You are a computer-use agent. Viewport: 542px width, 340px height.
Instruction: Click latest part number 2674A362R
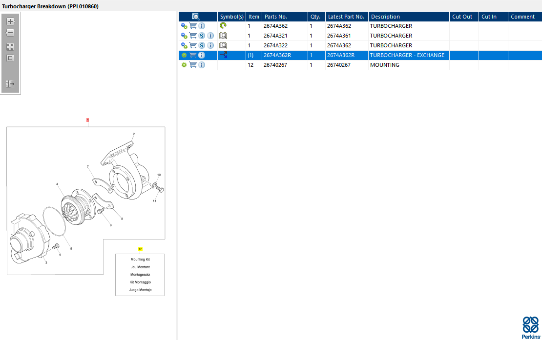point(341,55)
